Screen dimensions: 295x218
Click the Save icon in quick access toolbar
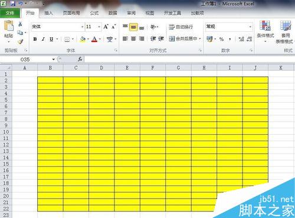[x=13, y=3]
